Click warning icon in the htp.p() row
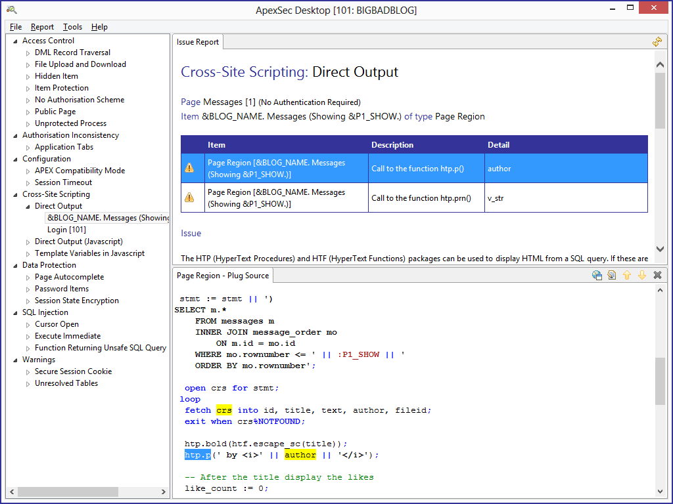Image resolution: width=673 pixels, height=504 pixels. 189,169
